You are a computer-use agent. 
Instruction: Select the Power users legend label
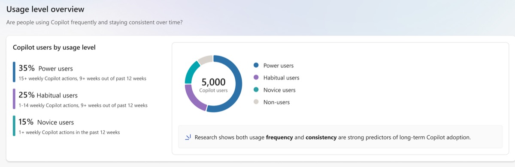(x=279, y=66)
